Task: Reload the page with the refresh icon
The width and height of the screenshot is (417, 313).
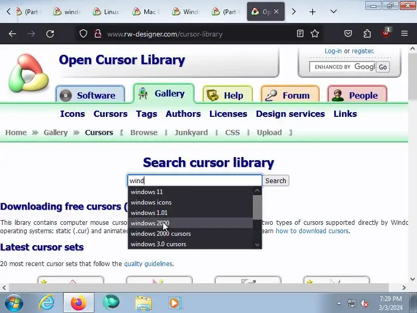Action: (x=50, y=34)
